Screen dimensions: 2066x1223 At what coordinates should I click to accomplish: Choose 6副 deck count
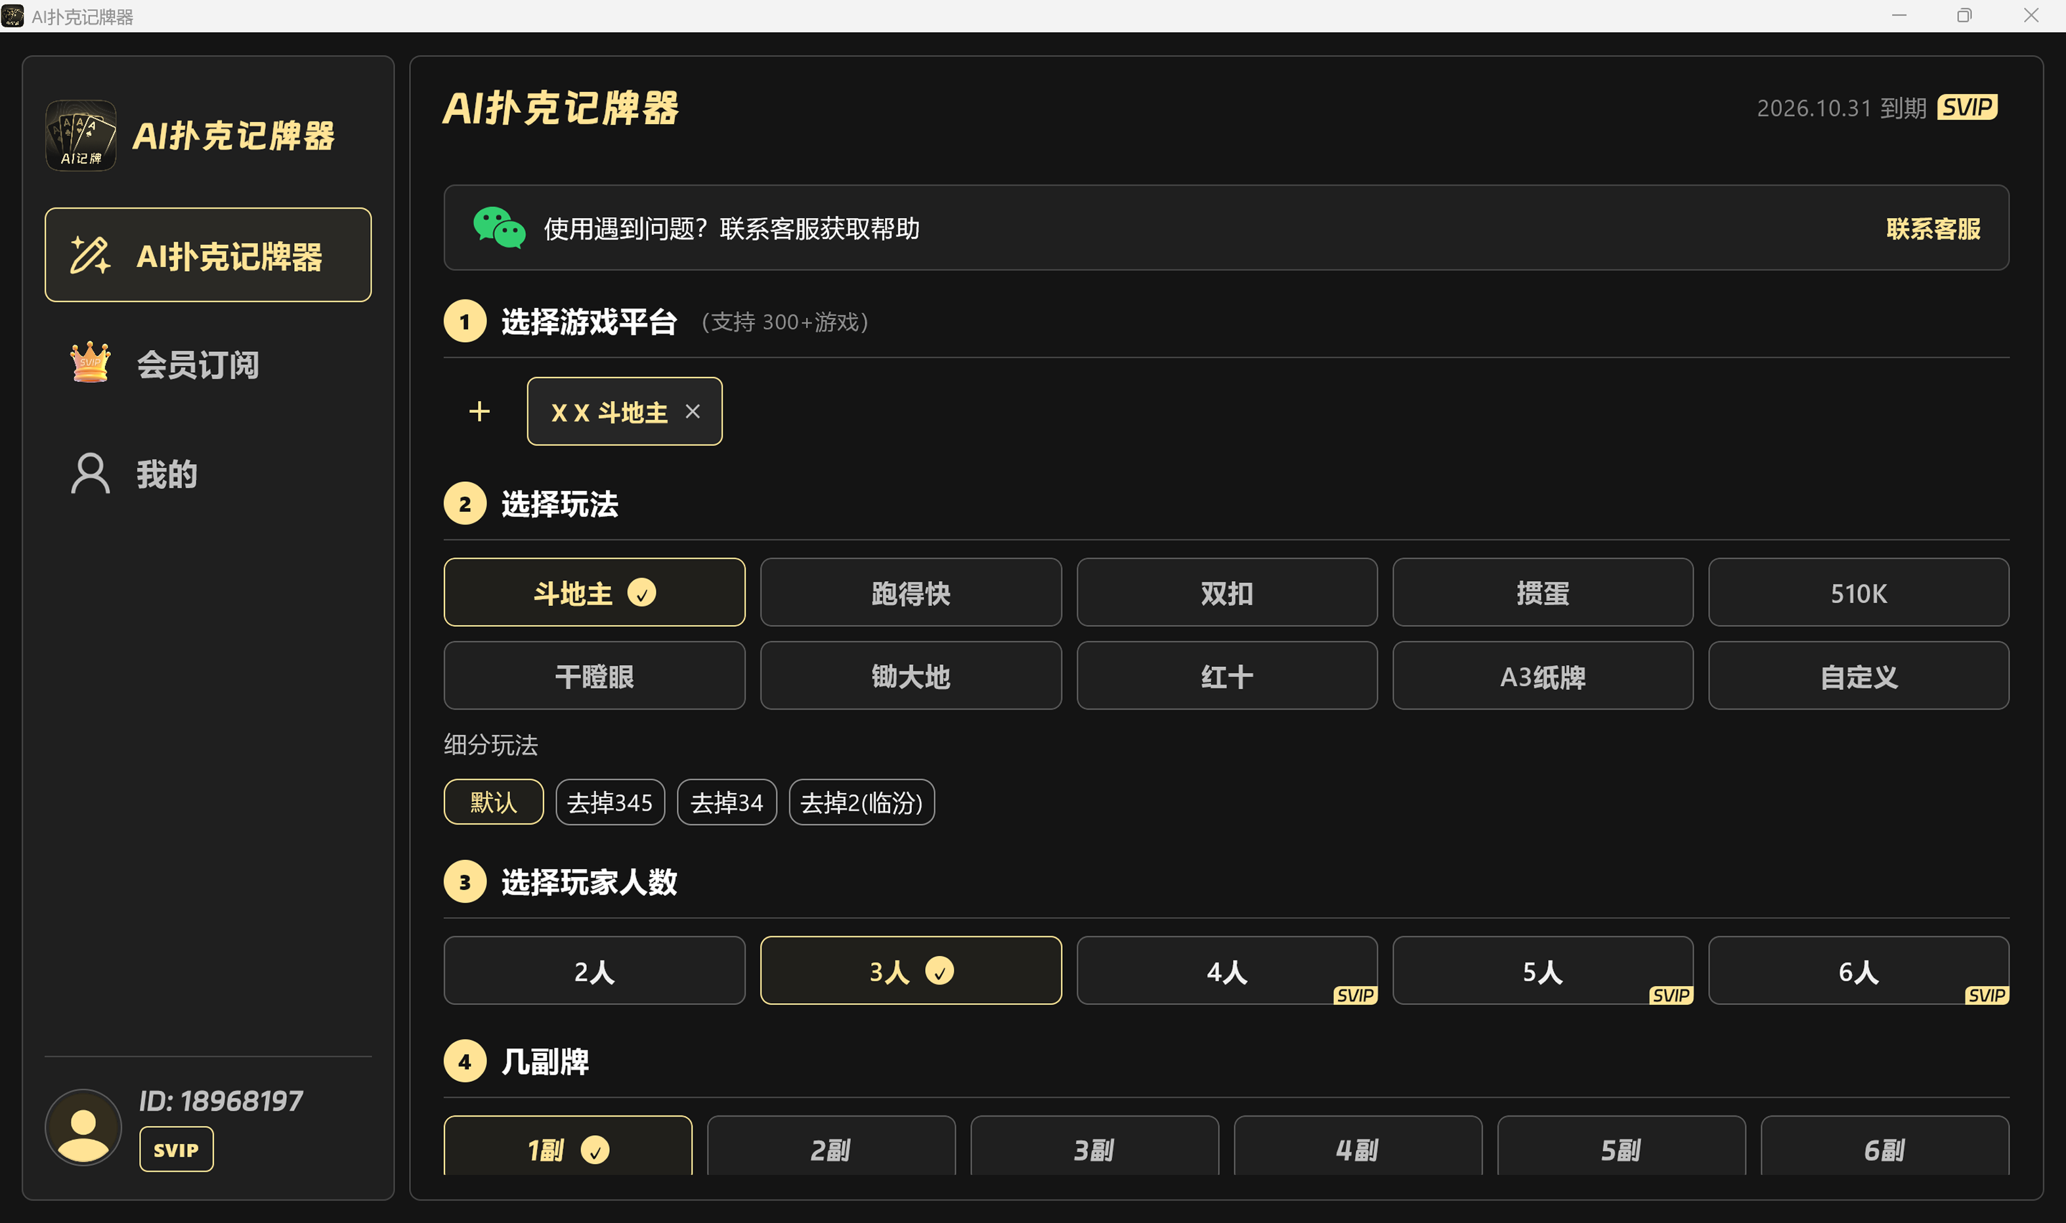click(x=1885, y=1146)
